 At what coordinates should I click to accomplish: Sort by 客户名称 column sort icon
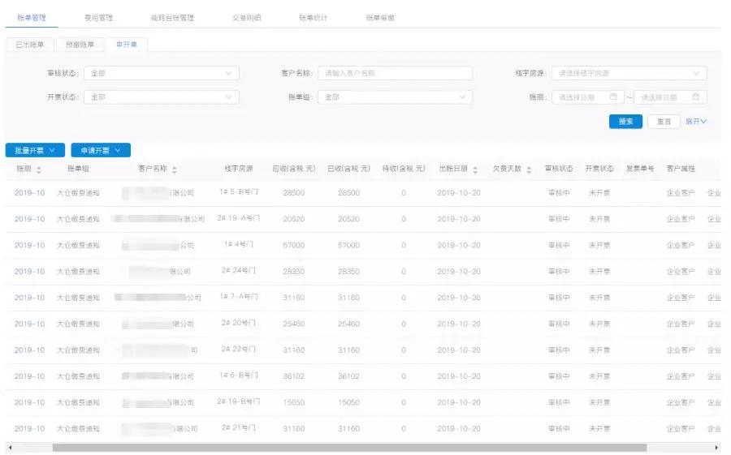174,170
